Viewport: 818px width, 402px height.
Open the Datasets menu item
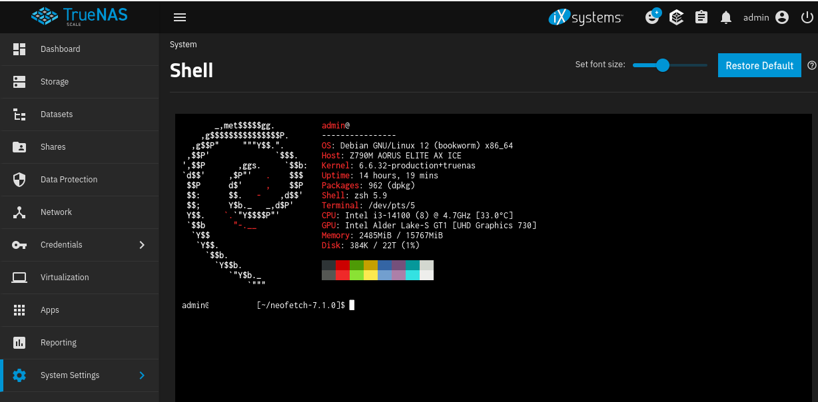pos(80,114)
